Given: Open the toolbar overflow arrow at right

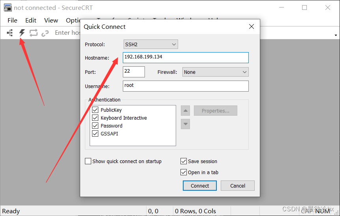Looking at the screenshot, I should (336, 35).
